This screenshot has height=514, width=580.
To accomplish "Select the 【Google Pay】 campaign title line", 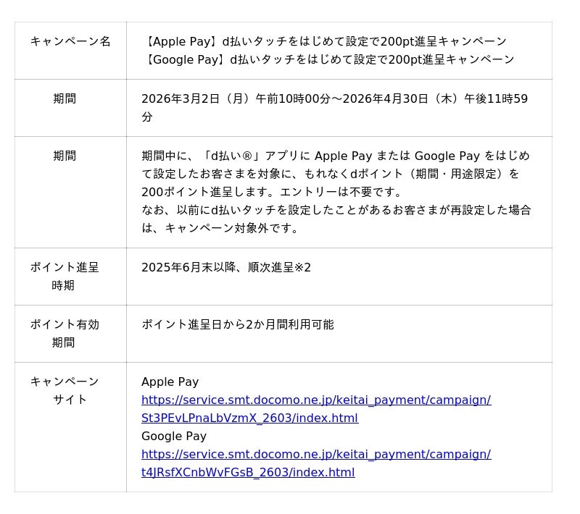I will (x=328, y=59).
